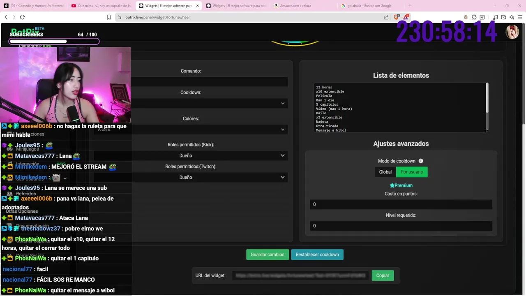Click the Premium star label
Viewport: 526px width, 296px height.
(401, 185)
